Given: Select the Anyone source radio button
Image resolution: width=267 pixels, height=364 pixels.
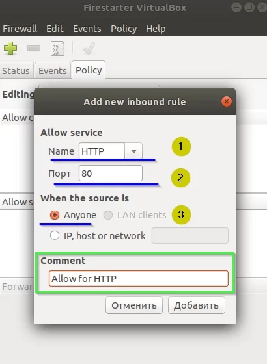Looking at the screenshot, I should (55, 215).
